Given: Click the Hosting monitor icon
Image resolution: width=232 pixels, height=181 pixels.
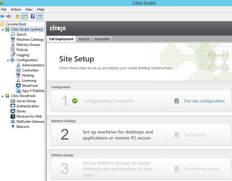Looking at the screenshot, I should coord(18,75).
